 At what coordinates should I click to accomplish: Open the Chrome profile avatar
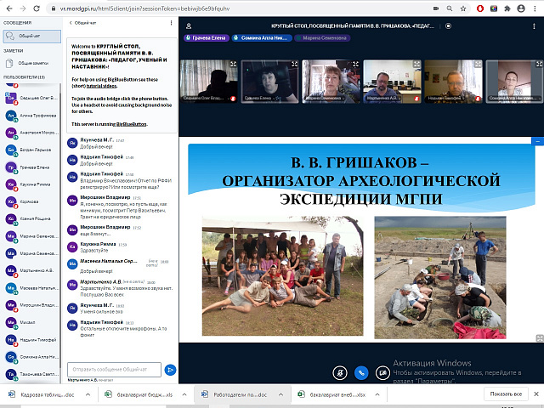pos(521,8)
